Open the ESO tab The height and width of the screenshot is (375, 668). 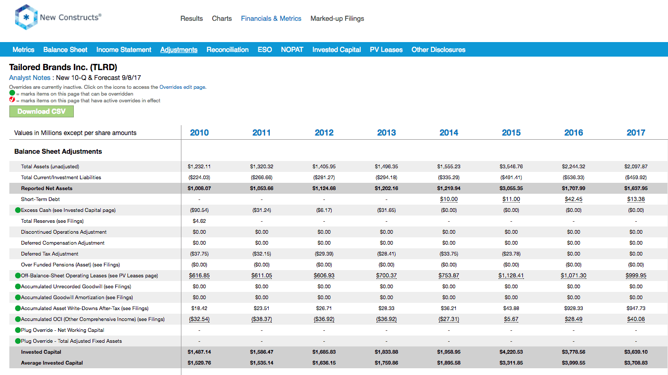coord(265,50)
